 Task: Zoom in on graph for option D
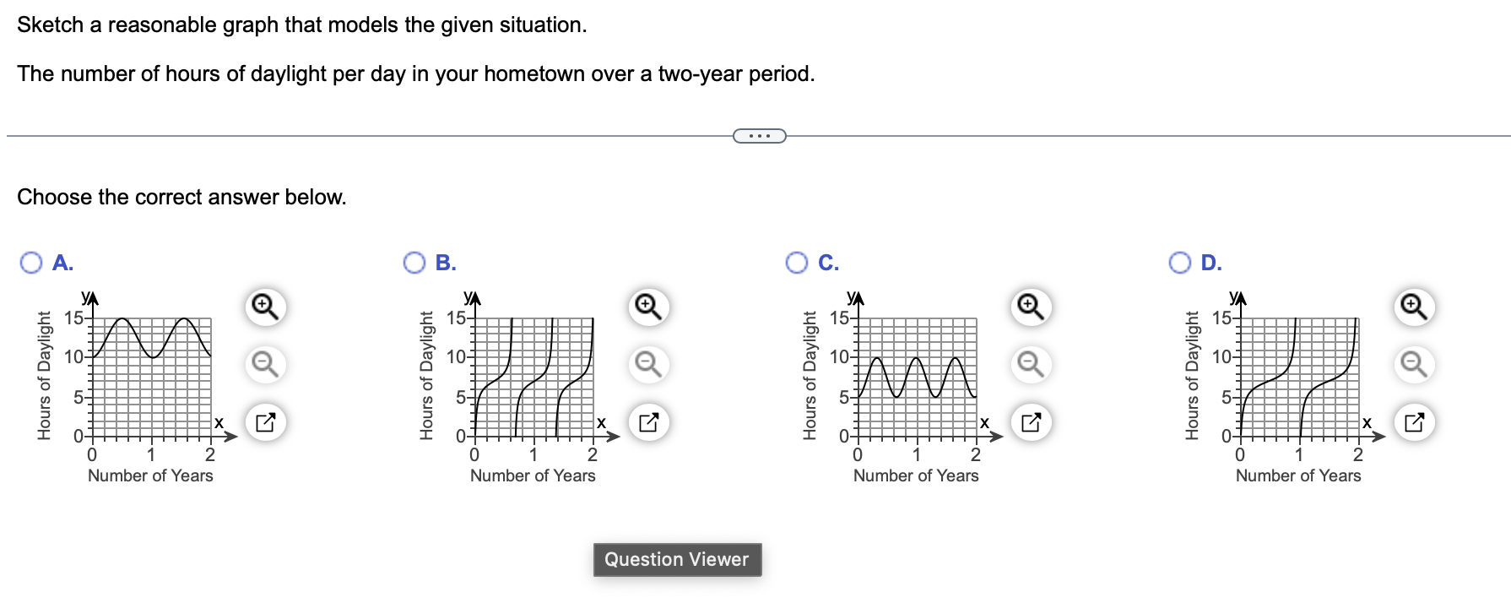coord(1412,307)
